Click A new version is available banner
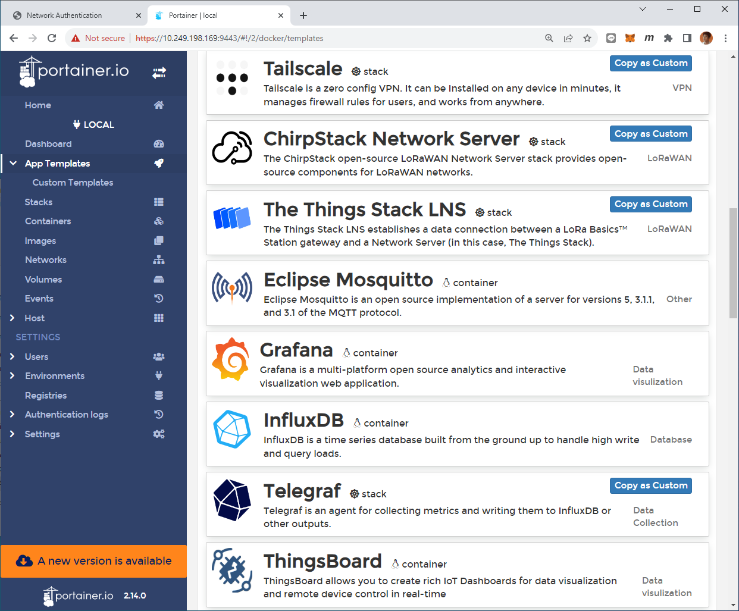Viewport: 739px width, 611px height. coord(94,561)
